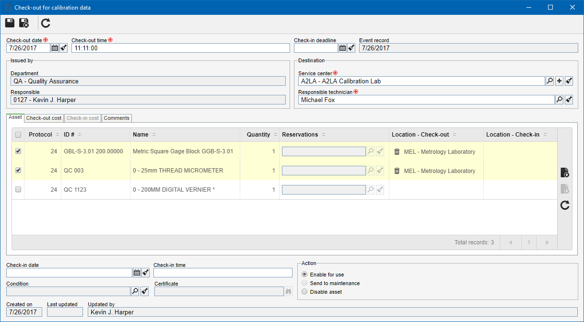Clear Check-in date with brush icon

click(x=146, y=273)
